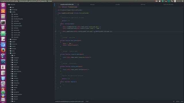This screenshot has height=103, width=184.
Task: Expand the resources folder
Action: click(x=9, y=44)
